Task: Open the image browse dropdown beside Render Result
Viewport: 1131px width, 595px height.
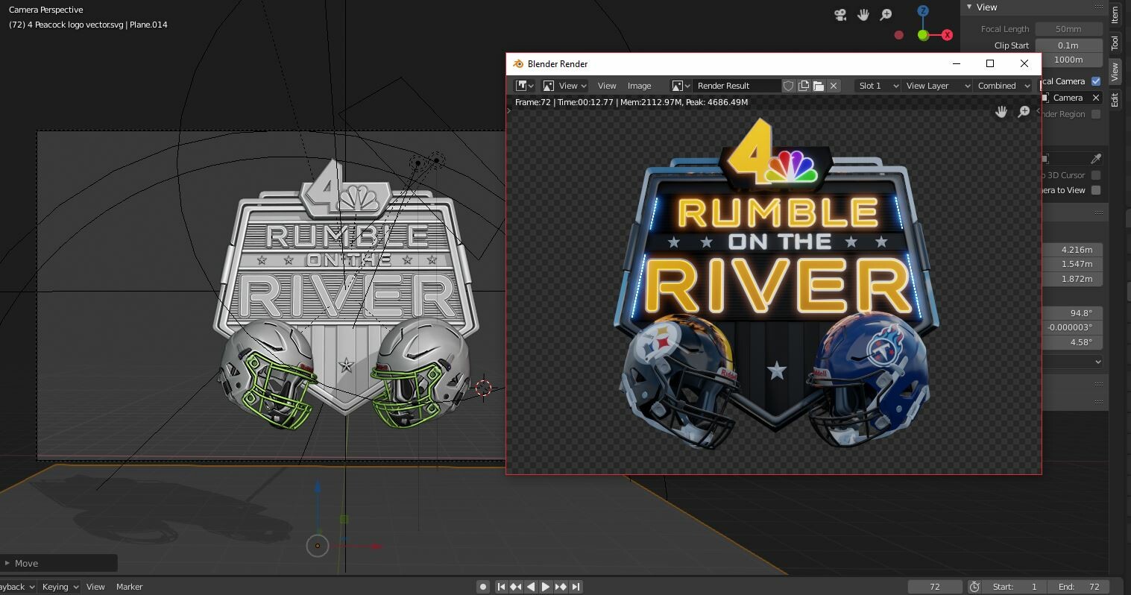Action: pyautogui.click(x=681, y=86)
